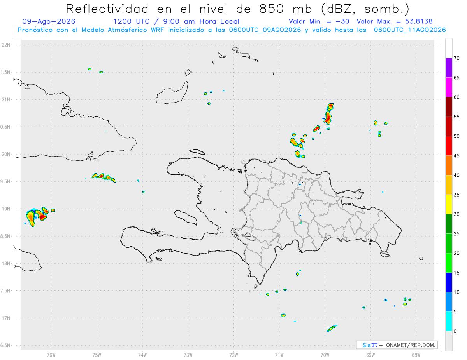The image size is (467, 360).
Task: Select the forecast date '09-Ago-2026'
Action: (49, 21)
